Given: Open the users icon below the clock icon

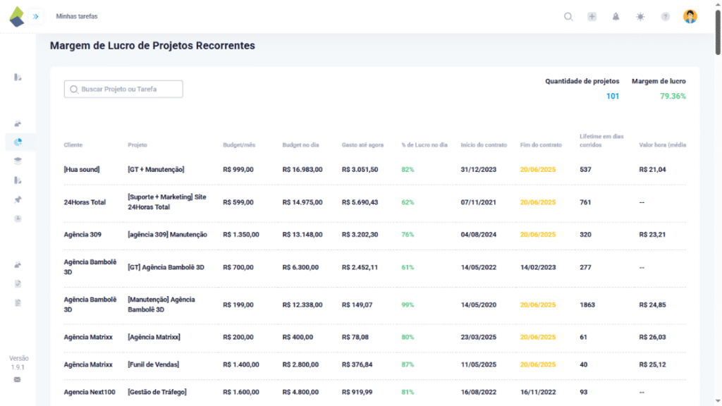Looking at the screenshot, I should [x=18, y=265].
